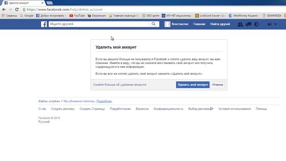
Task: Reload the page with refresh icon
Action: [17, 9]
